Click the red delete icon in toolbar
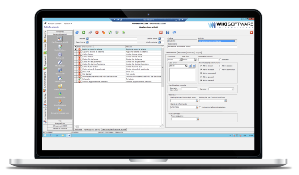 click(x=97, y=32)
